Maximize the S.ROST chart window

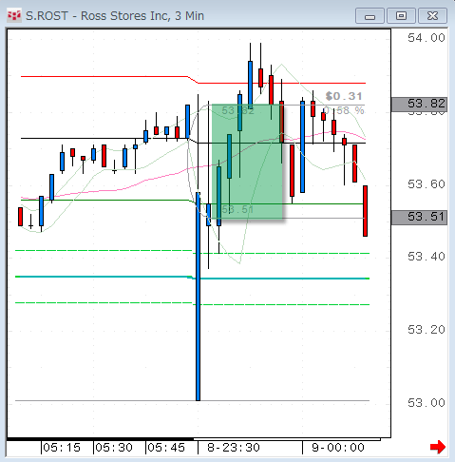coord(401,16)
